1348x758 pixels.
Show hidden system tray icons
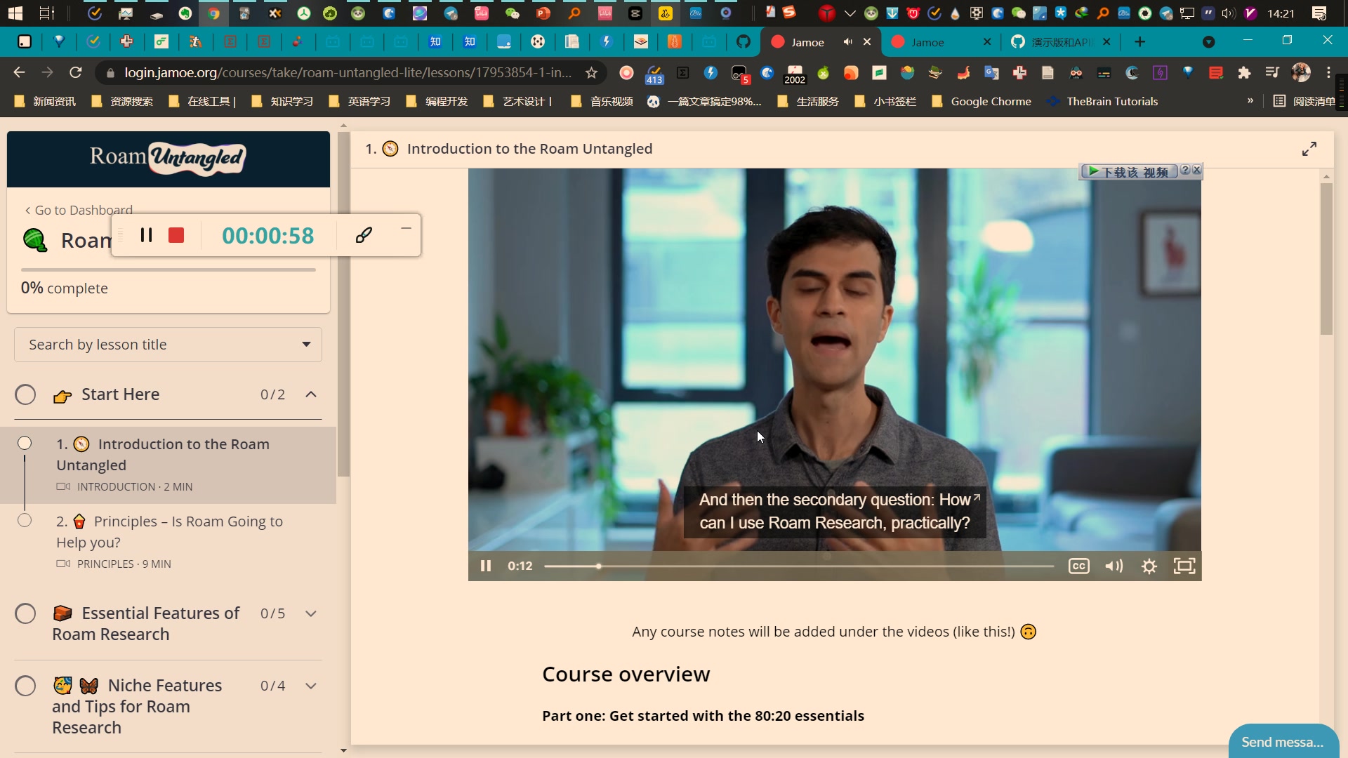click(850, 13)
